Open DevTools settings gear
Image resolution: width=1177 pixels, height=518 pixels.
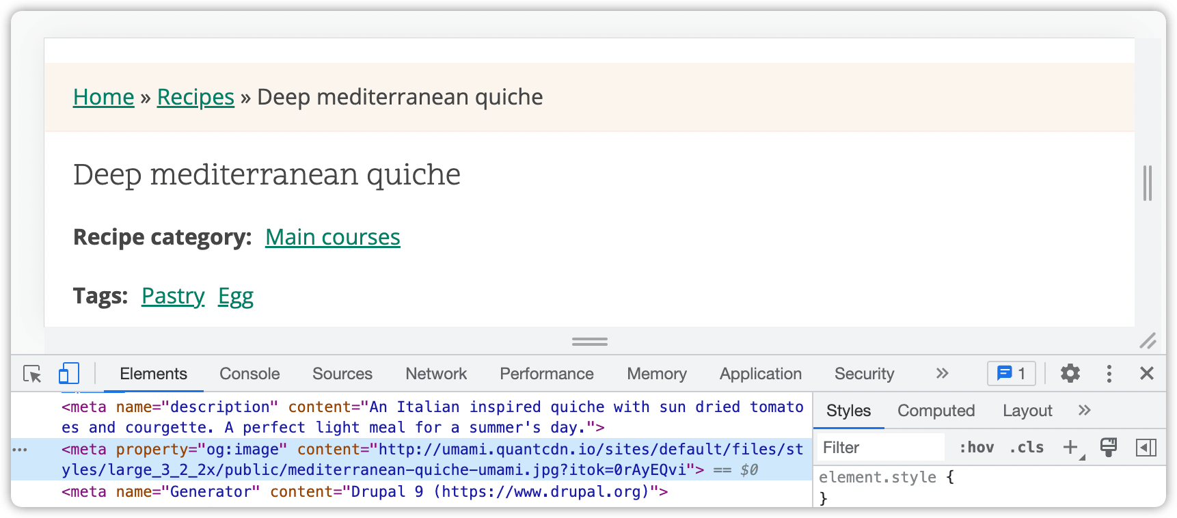1070,373
